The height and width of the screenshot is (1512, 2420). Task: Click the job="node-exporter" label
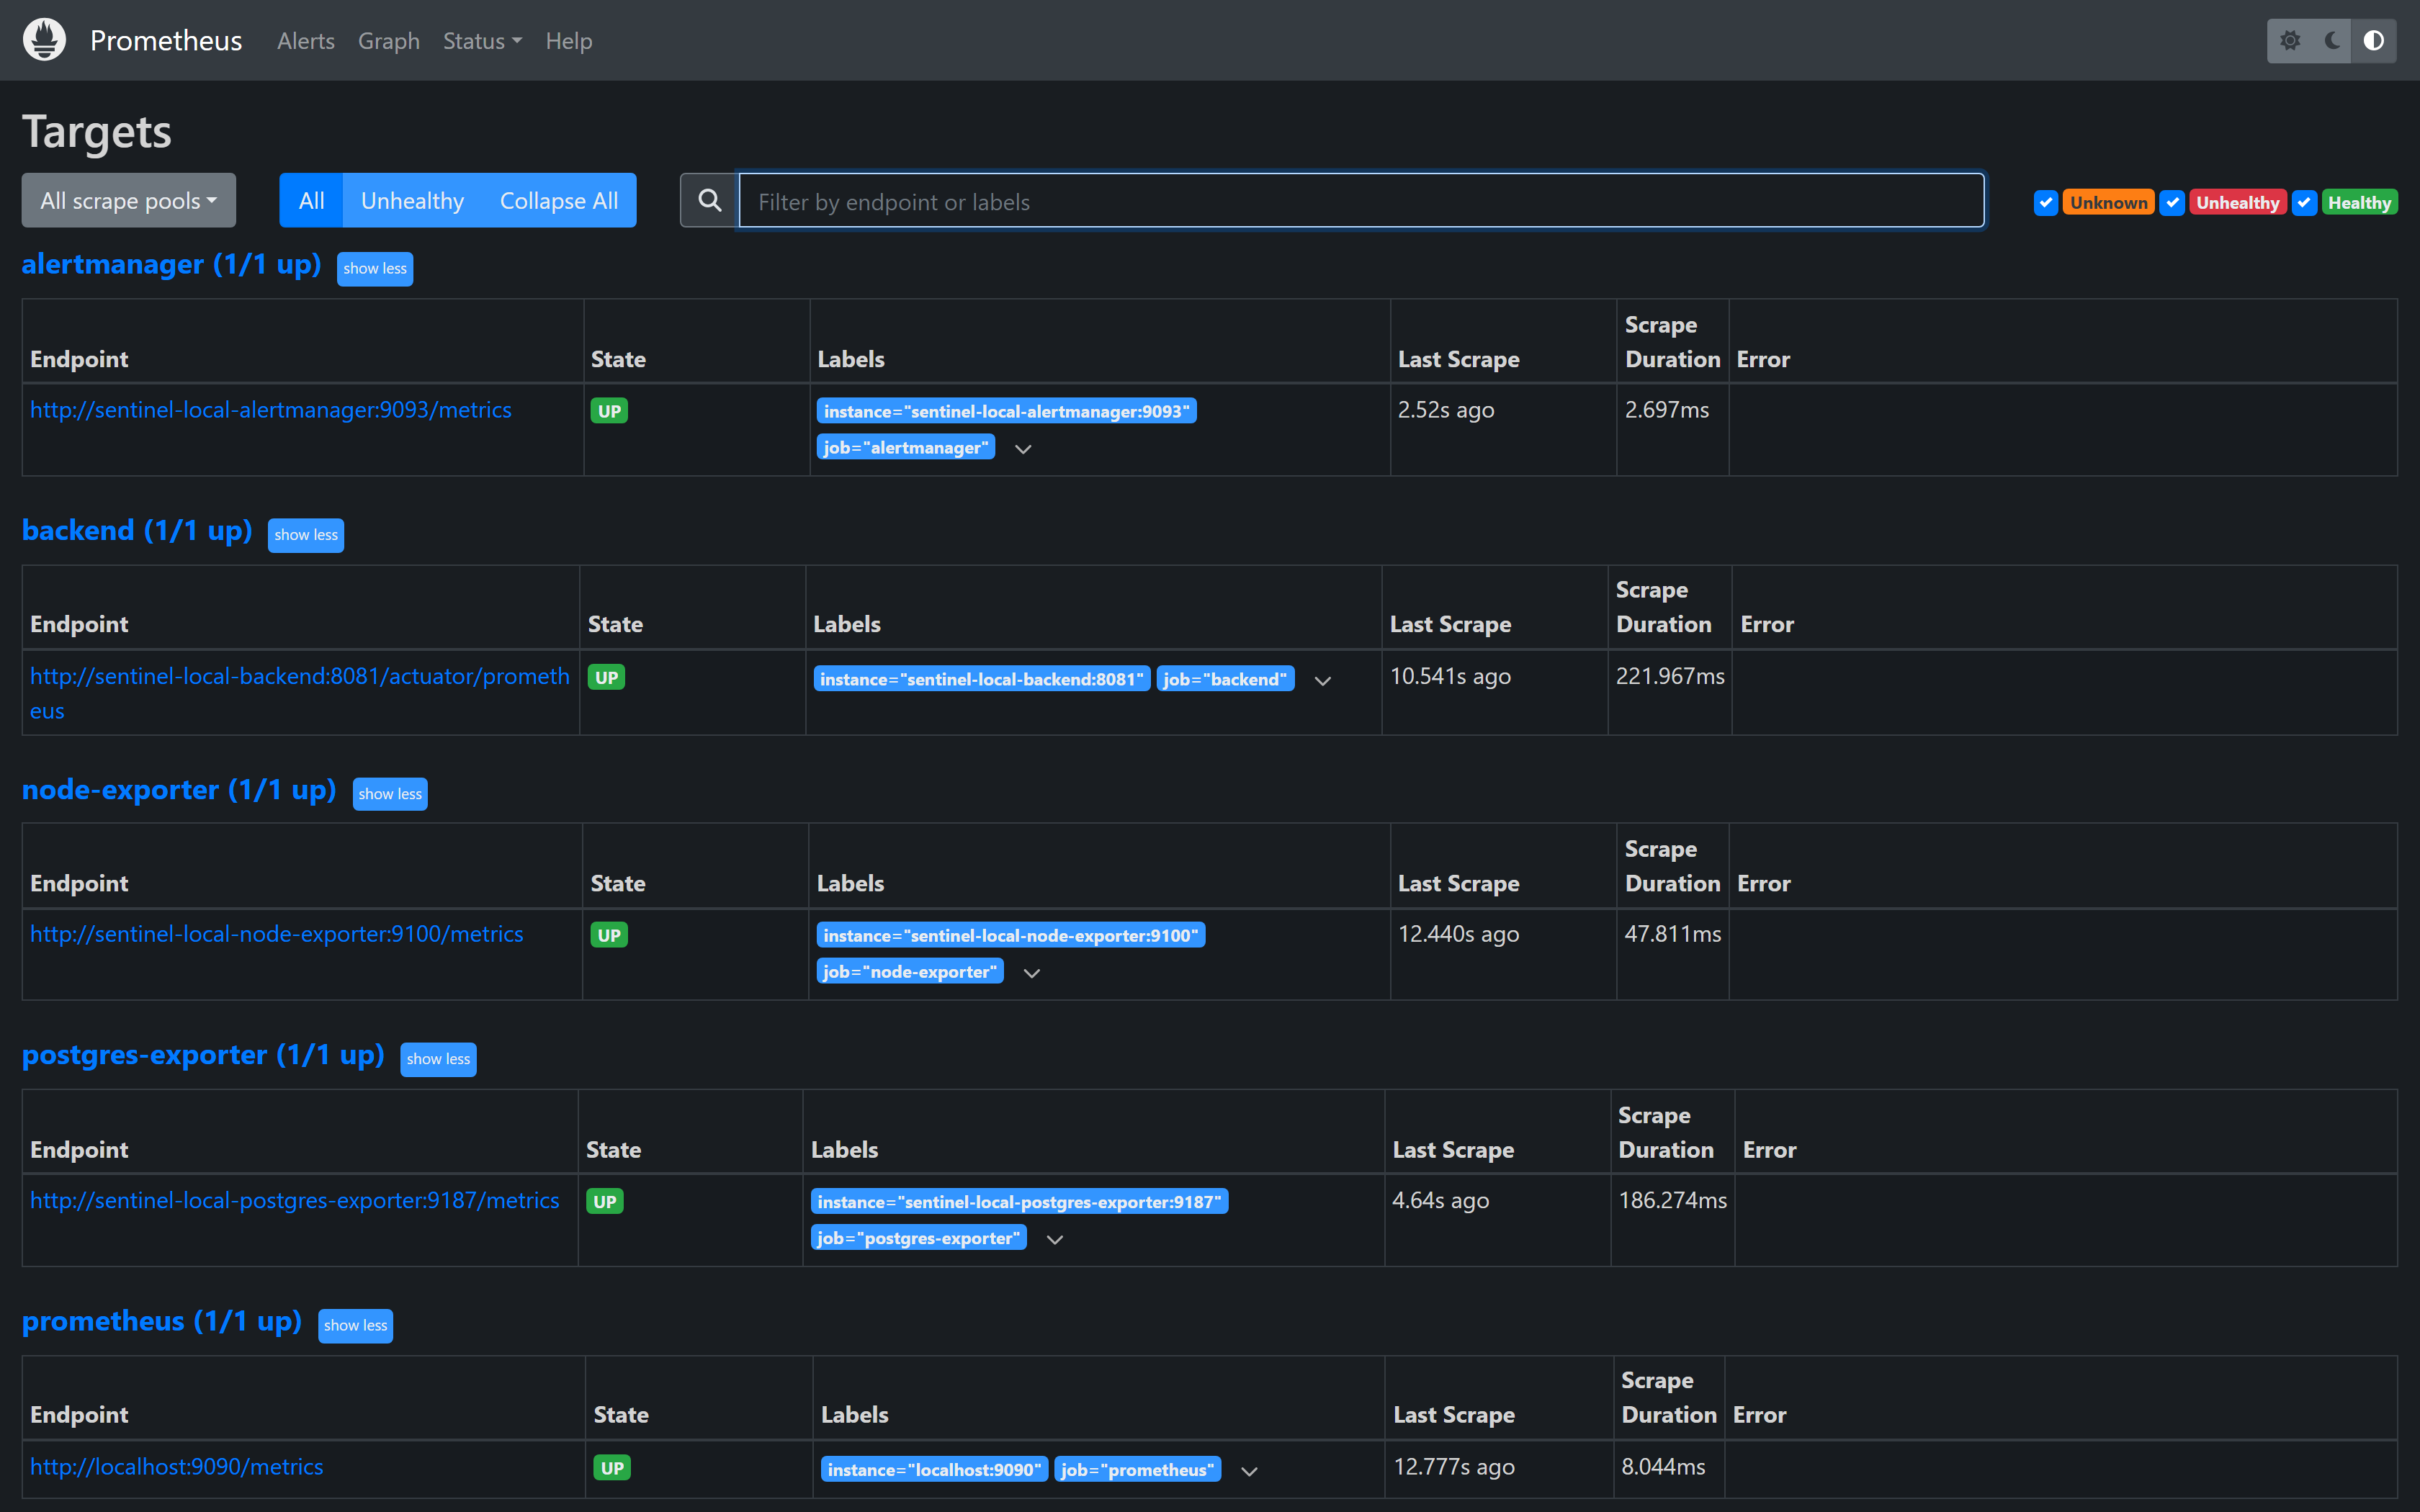coord(910,971)
